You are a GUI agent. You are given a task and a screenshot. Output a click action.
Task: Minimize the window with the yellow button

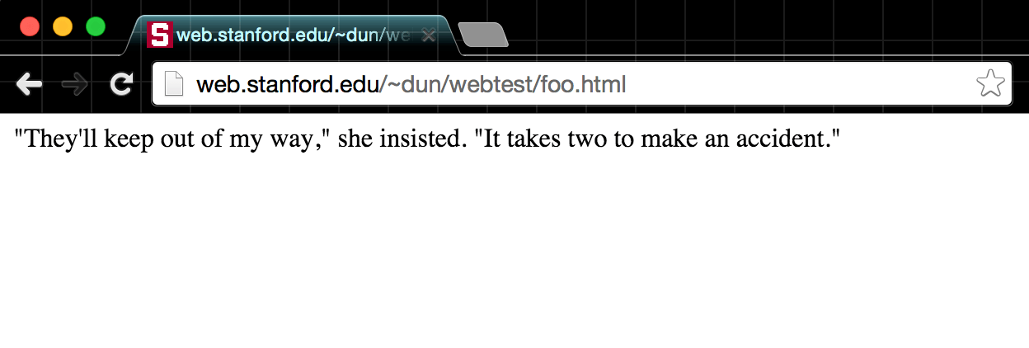[x=63, y=26]
